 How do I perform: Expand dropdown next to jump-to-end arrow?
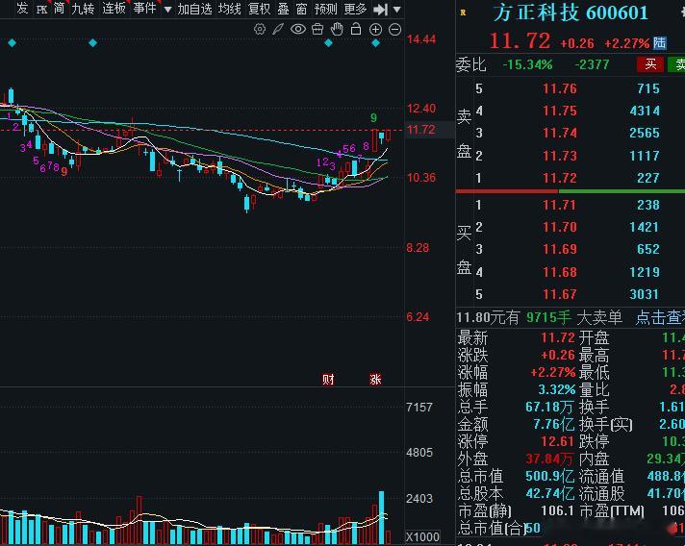396,10
